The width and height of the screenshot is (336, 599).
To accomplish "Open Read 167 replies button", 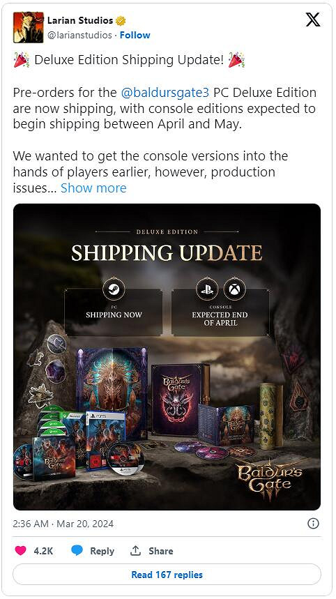I will tap(167, 575).
